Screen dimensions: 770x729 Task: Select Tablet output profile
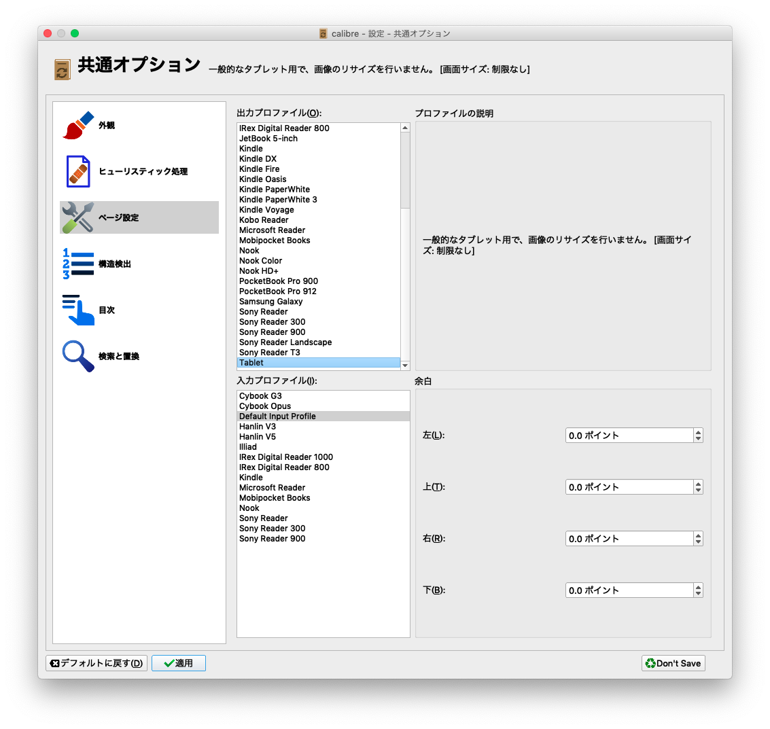pos(319,363)
